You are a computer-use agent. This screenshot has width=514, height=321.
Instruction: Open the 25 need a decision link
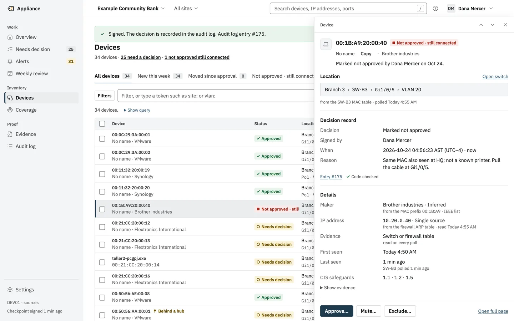point(141,57)
